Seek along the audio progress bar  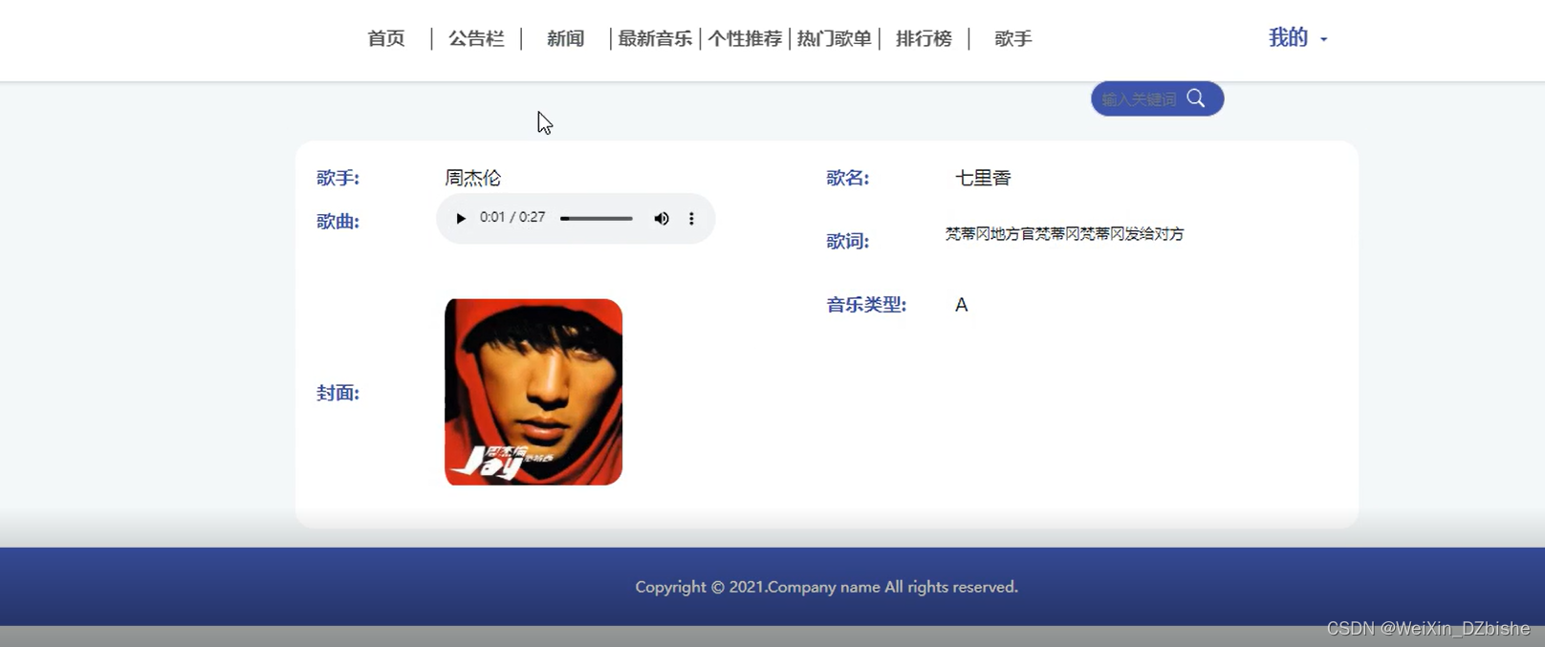click(x=597, y=219)
